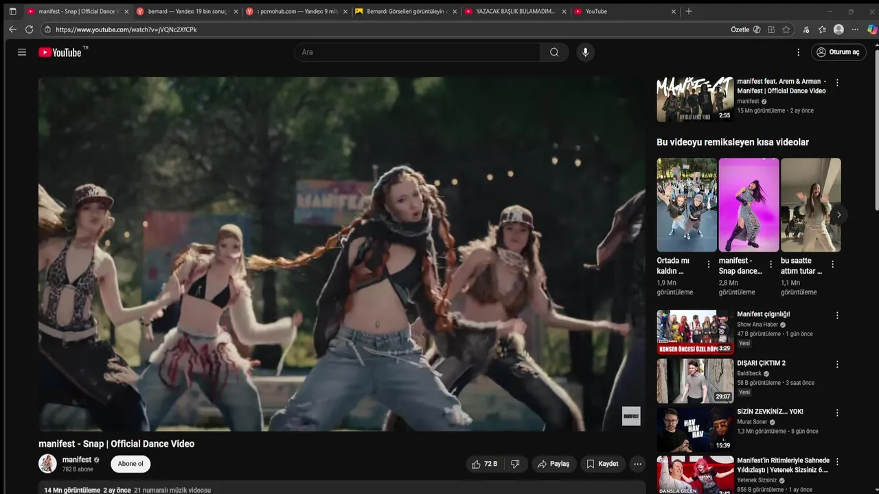The image size is (879, 494).
Task: Open the manifest channel name link
Action: point(77,460)
